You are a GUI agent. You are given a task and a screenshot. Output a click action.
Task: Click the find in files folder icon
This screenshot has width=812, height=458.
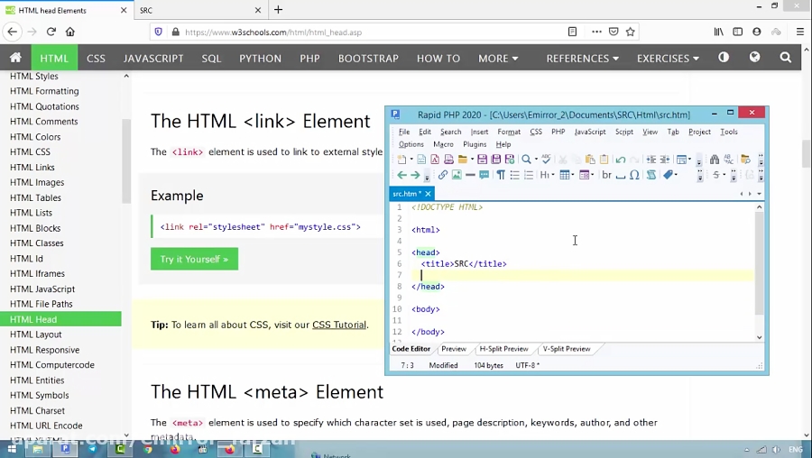[x=745, y=160]
